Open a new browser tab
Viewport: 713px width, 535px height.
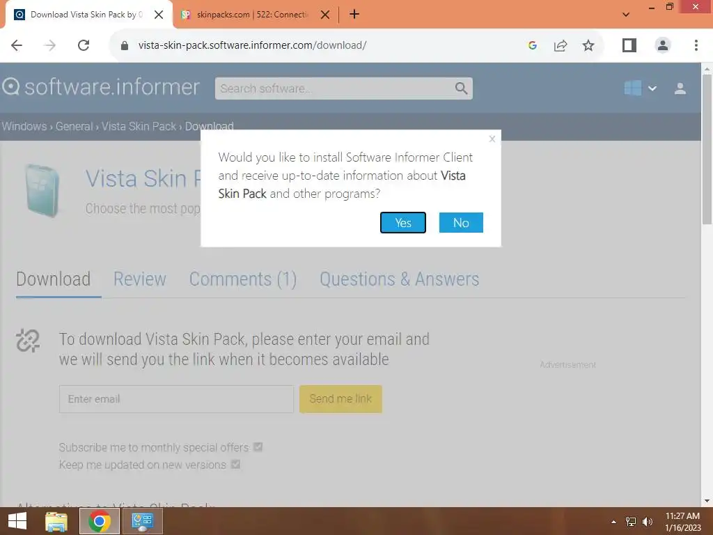click(x=354, y=14)
